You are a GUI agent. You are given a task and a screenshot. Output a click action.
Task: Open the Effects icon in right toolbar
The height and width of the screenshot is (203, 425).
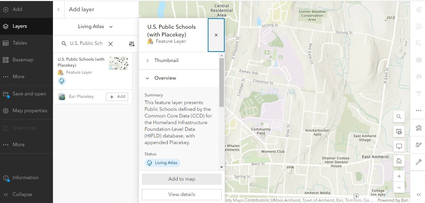(418, 43)
